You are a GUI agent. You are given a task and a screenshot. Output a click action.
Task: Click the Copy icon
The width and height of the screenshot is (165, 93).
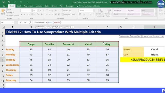pyautogui.click(x=7, y=12)
